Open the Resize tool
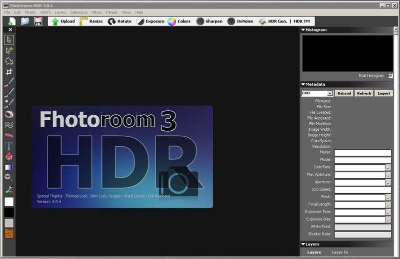This screenshot has height=259, width=400. tap(91, 21)
